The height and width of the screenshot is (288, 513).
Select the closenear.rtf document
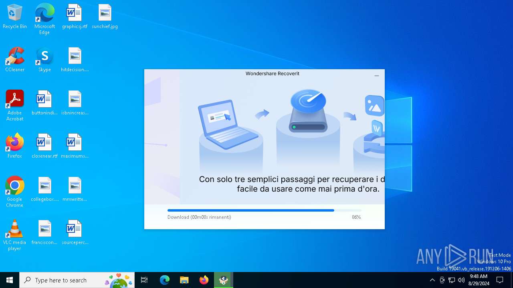coord(44,146)
